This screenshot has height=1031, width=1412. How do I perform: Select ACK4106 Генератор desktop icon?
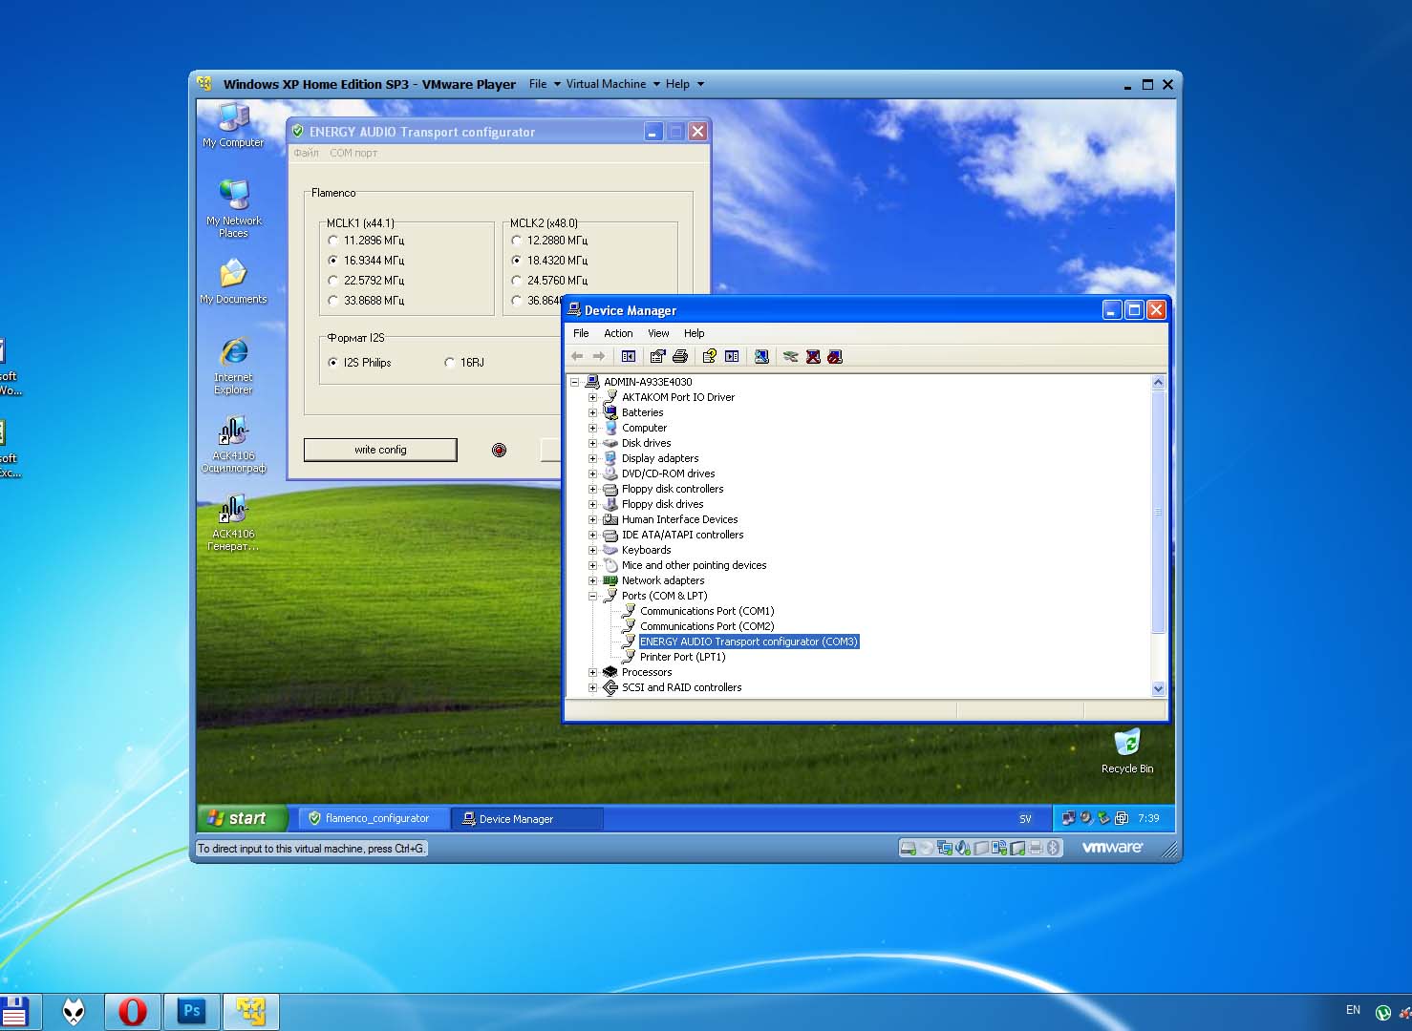[x=233, y=523]
